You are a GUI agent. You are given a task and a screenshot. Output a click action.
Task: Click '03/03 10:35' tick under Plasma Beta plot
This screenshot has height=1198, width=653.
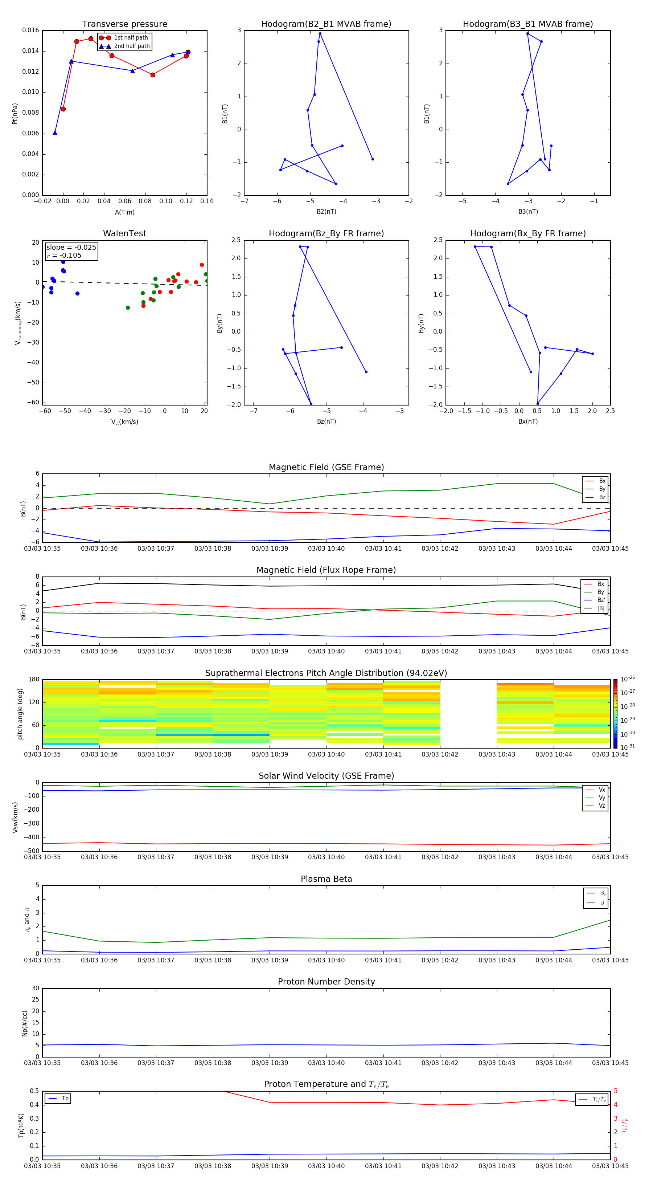coord(42,960)
